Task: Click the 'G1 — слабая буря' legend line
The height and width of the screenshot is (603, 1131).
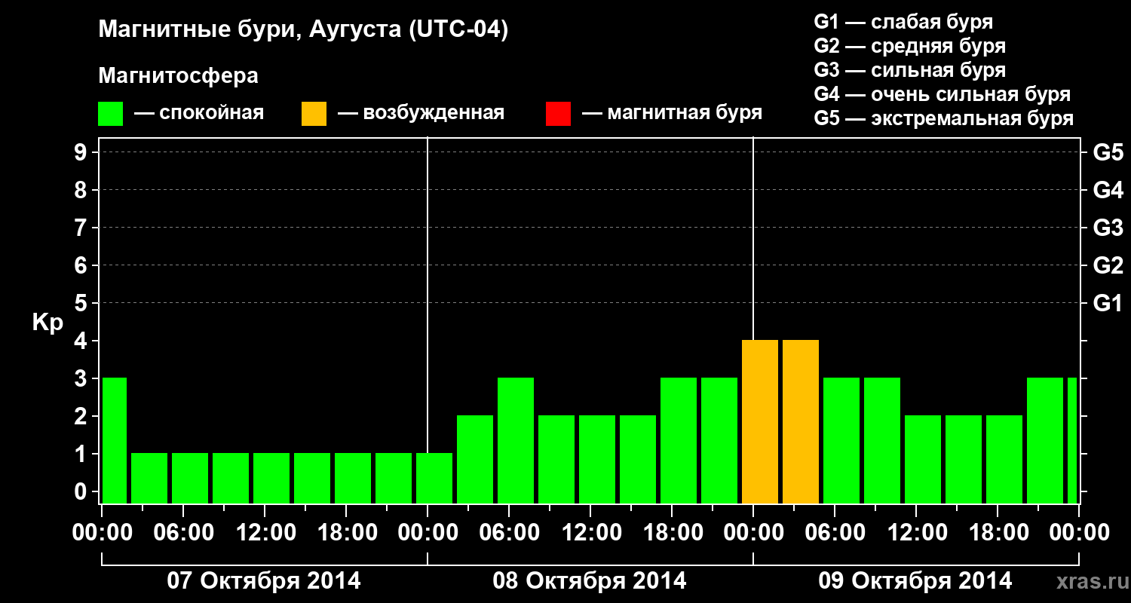Action: click(x=903, y=21)
